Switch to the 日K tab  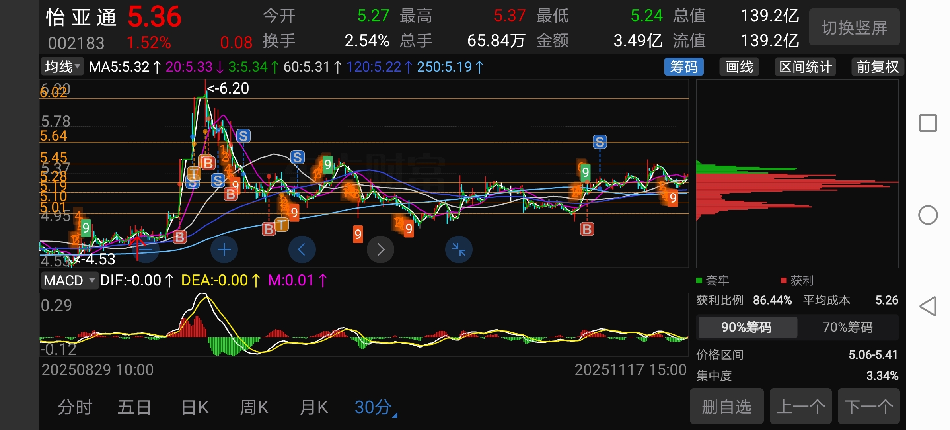point(195,407)
